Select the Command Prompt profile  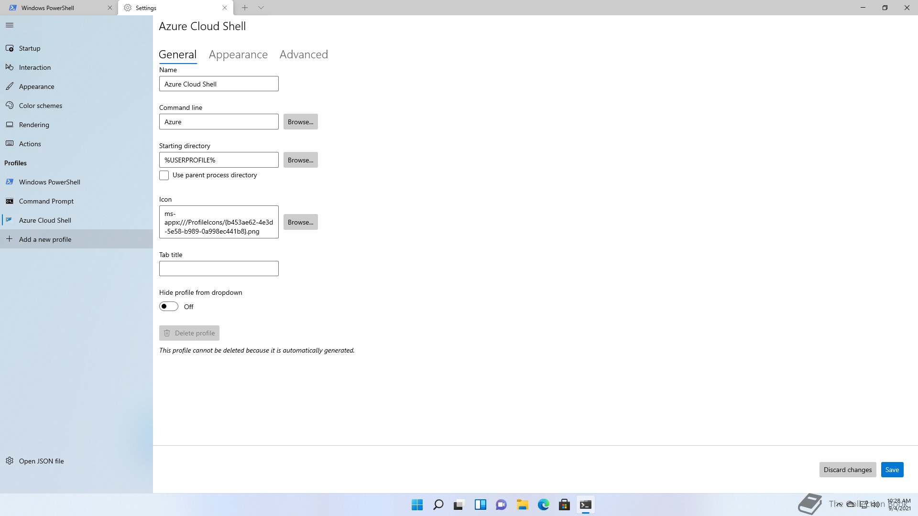pos(46,201)
